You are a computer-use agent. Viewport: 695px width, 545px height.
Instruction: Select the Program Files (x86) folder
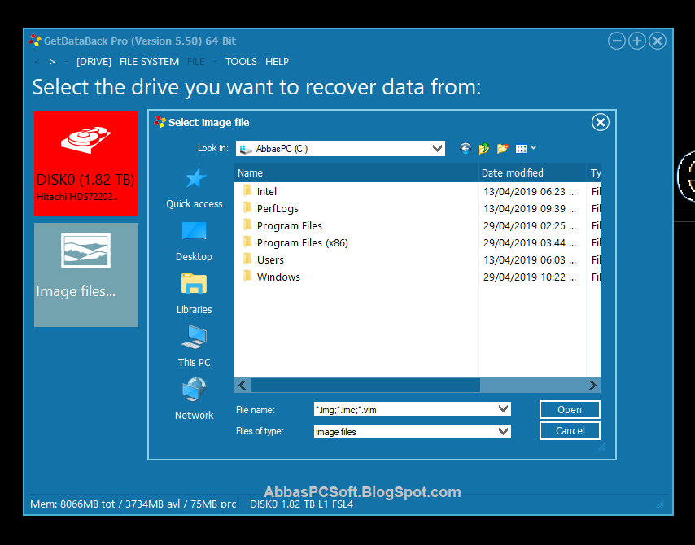[295, 243]
